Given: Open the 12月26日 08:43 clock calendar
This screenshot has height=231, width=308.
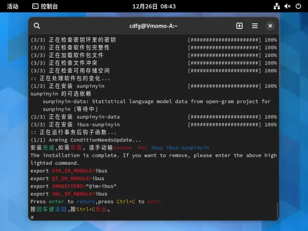Looking at the screenshot, I should click(x=154, y=6).
